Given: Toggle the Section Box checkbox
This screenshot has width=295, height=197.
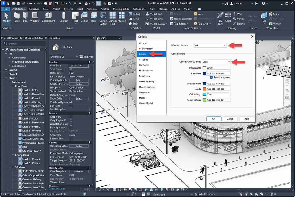Looking at the screenshot, I should coord(71,139).
